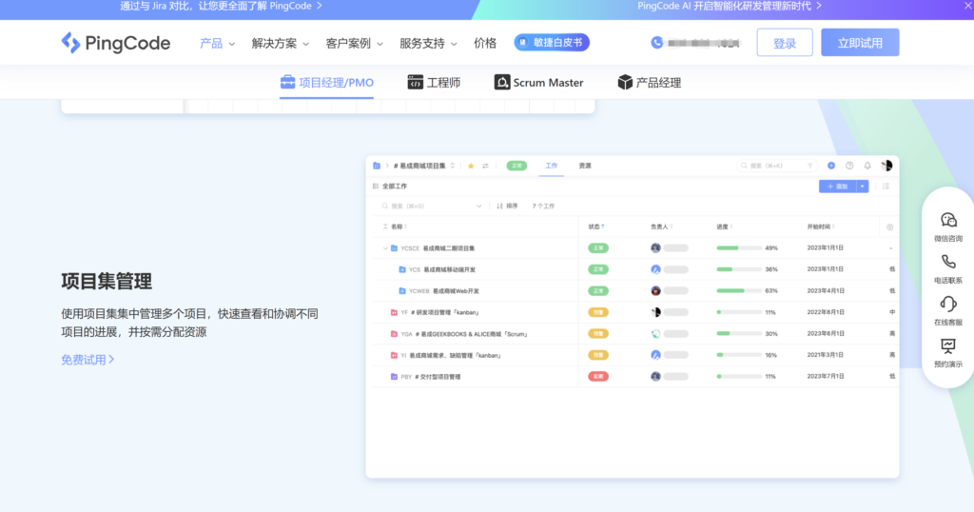Open online customer service (在线客服) icon

948,304
